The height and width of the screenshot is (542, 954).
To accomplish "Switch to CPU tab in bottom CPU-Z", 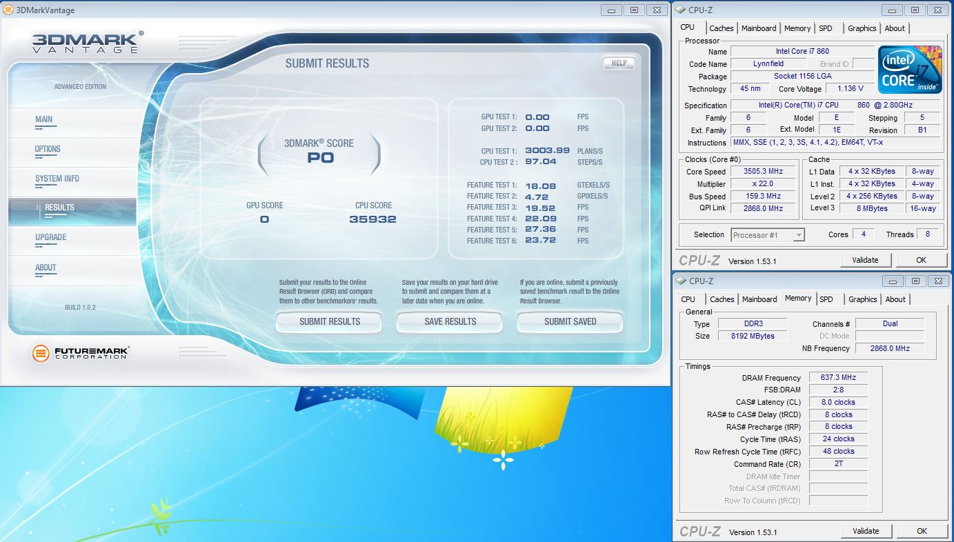I will pyautogui.click(x=688, y=299).
